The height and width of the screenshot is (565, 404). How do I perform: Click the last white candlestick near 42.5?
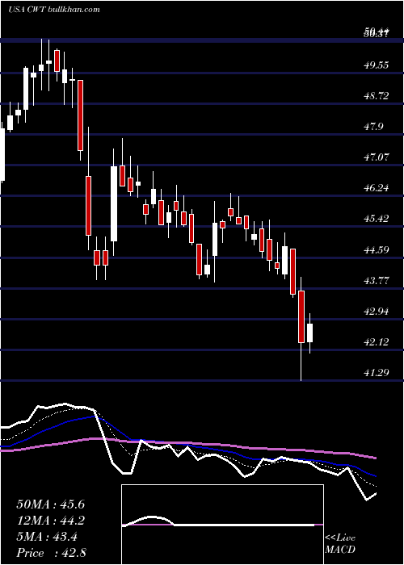[x=309, y=333]
